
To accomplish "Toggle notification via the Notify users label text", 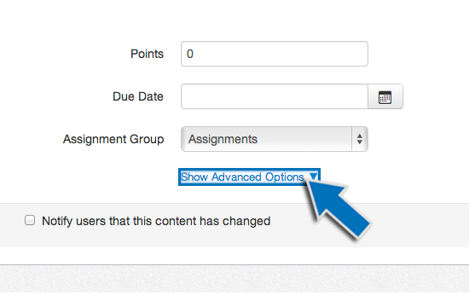I will coord(156,222).
